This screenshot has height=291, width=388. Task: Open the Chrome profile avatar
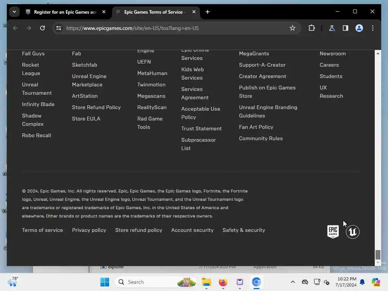click(359, 28)
